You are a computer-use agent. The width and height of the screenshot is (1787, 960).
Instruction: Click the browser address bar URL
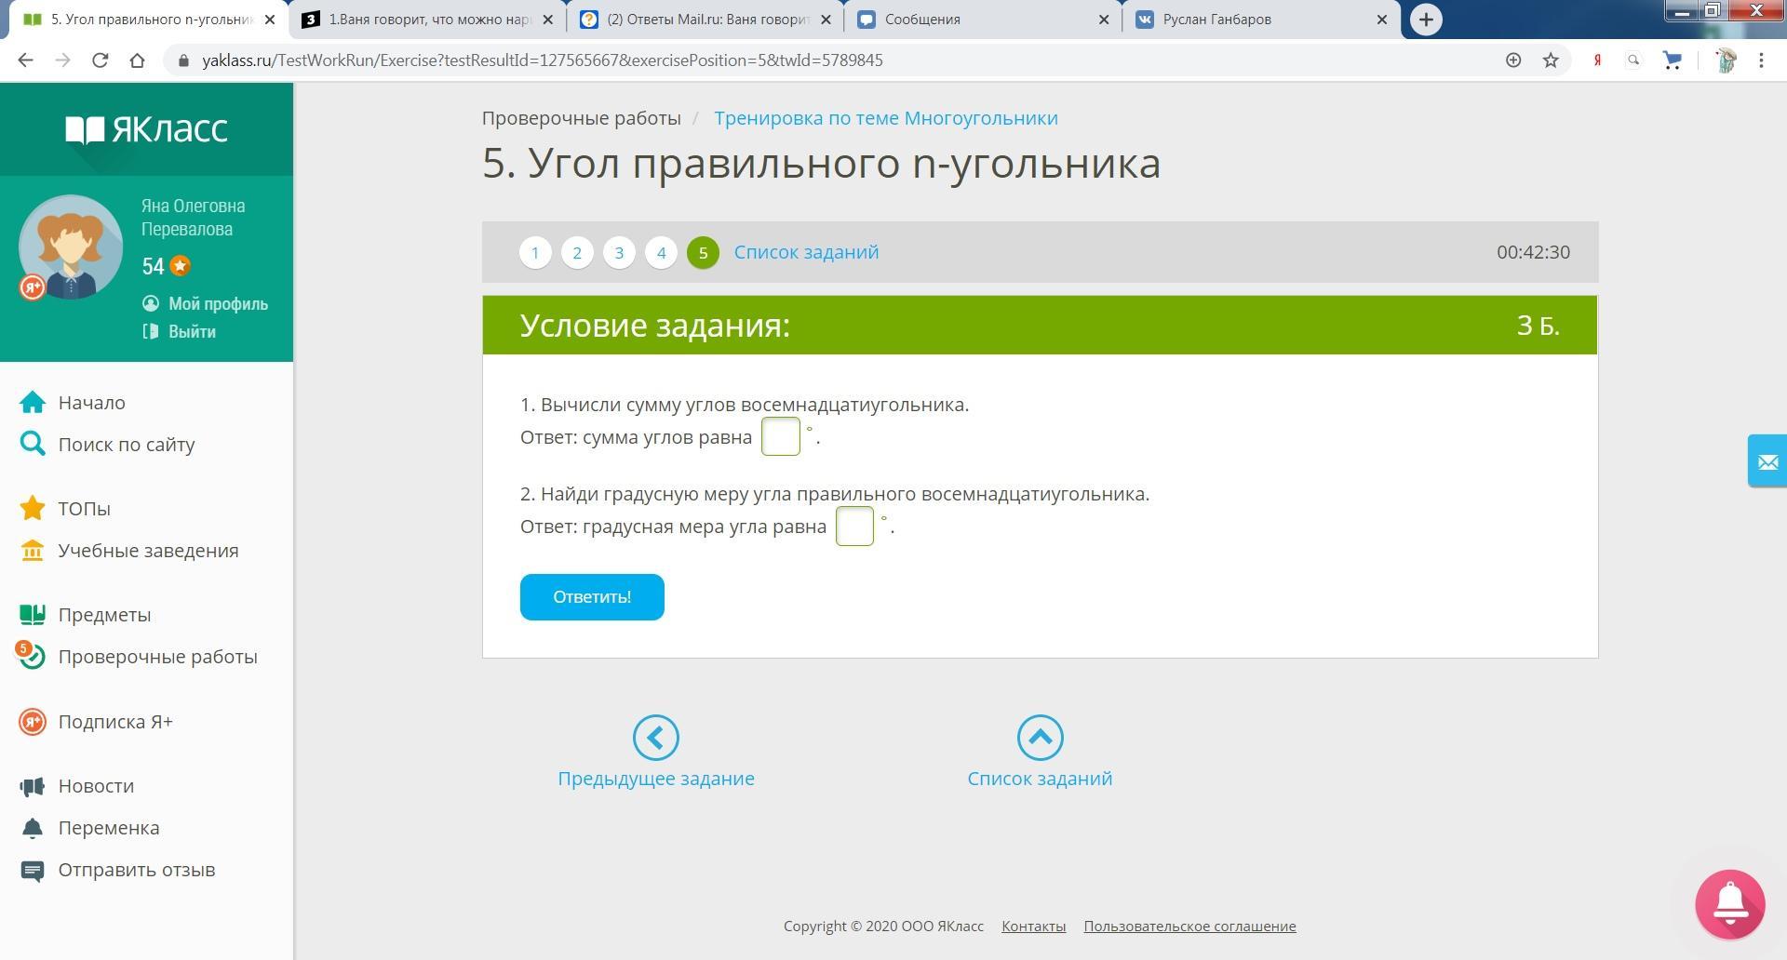(543, 60)
